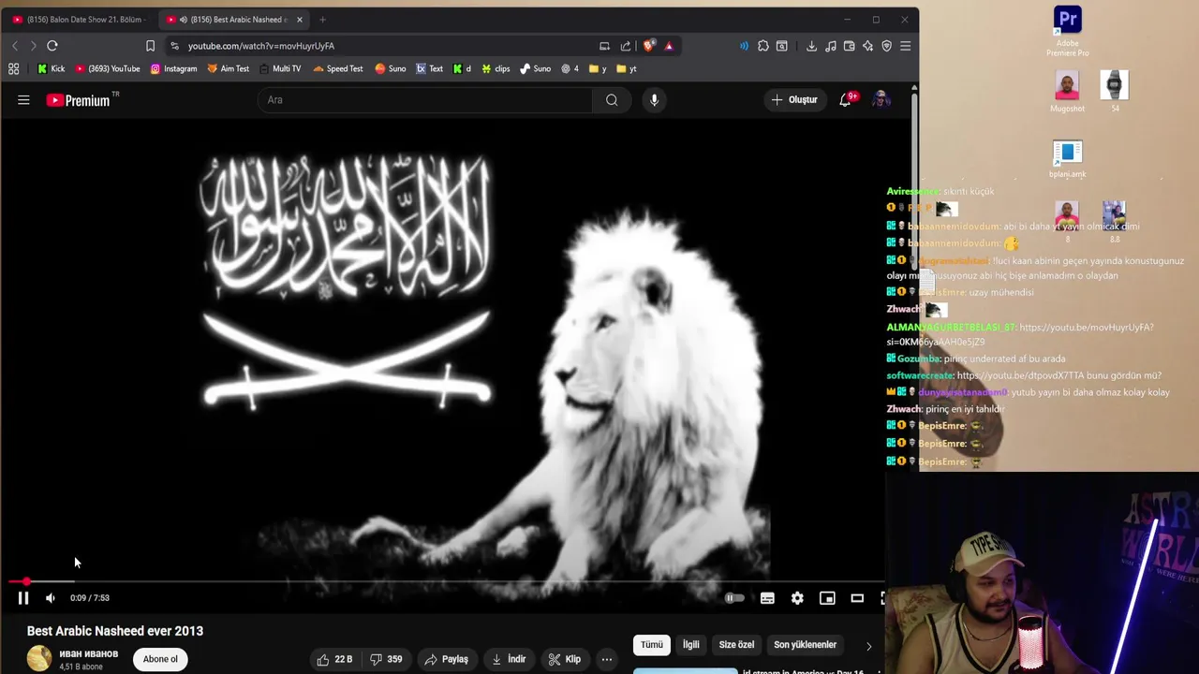Open Adobe Premiere Pro desktop icon

pyautogui.click(x=1067, y=31)
